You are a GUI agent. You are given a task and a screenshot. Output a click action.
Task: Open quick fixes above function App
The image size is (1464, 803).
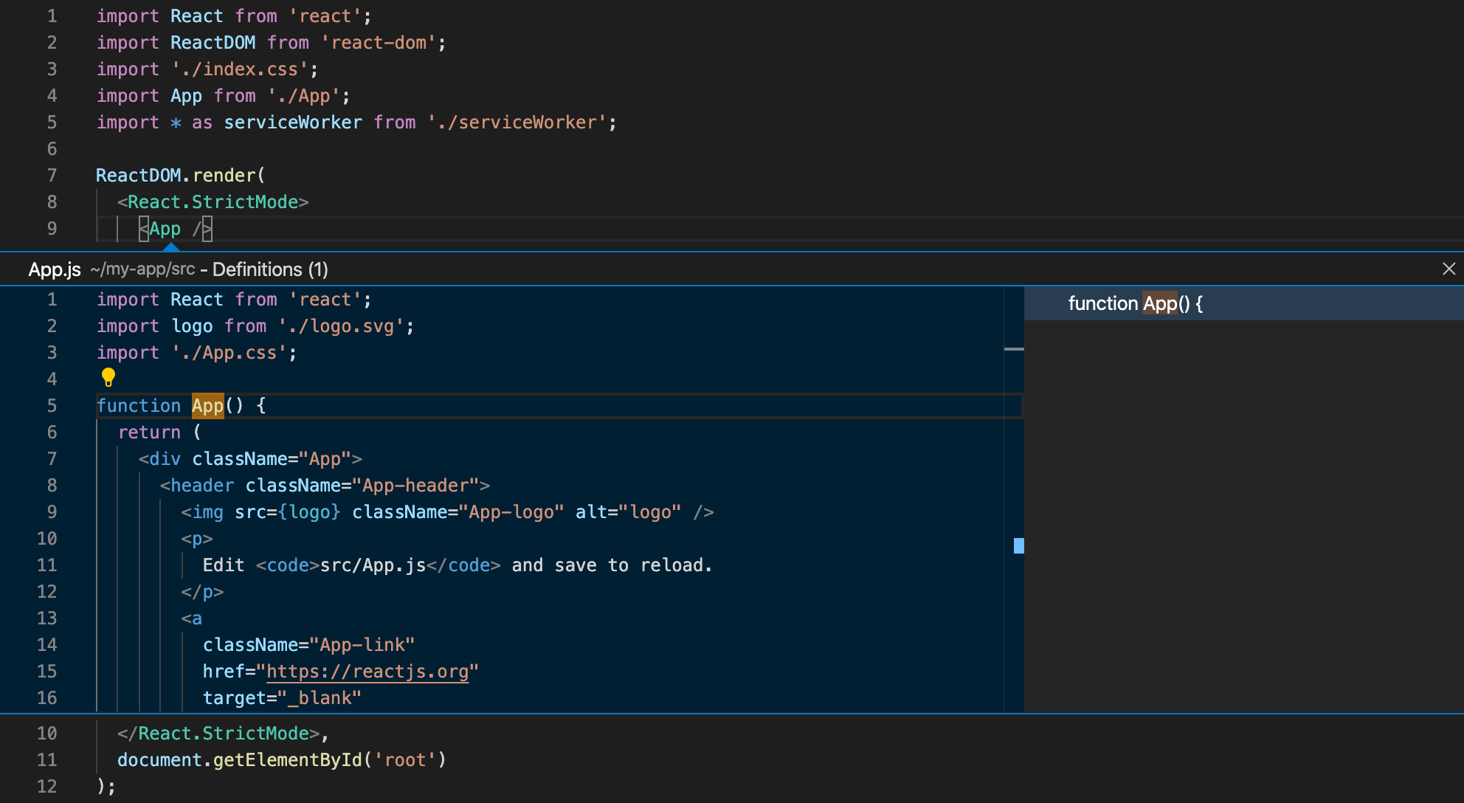[108, 378]
